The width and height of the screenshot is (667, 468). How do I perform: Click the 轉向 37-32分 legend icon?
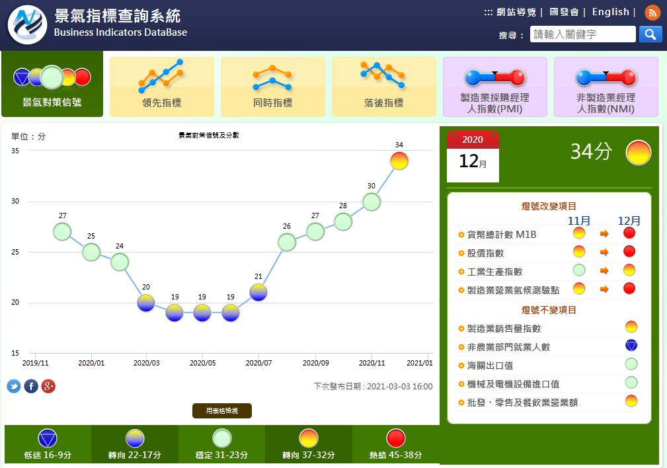[x=309, y=438]
